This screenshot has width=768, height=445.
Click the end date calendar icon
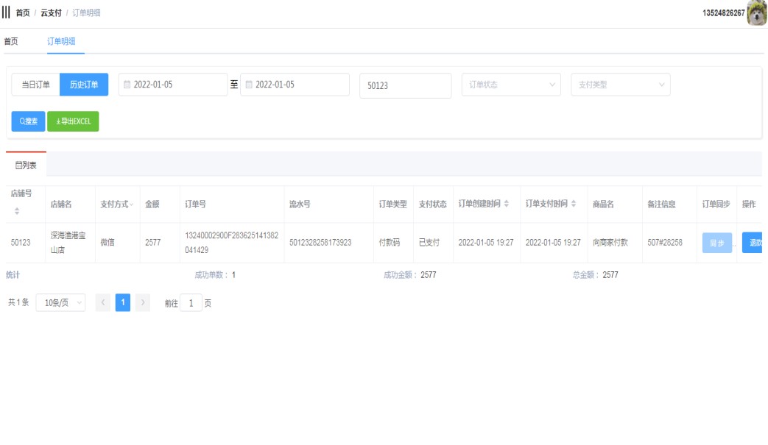[249, 85]
